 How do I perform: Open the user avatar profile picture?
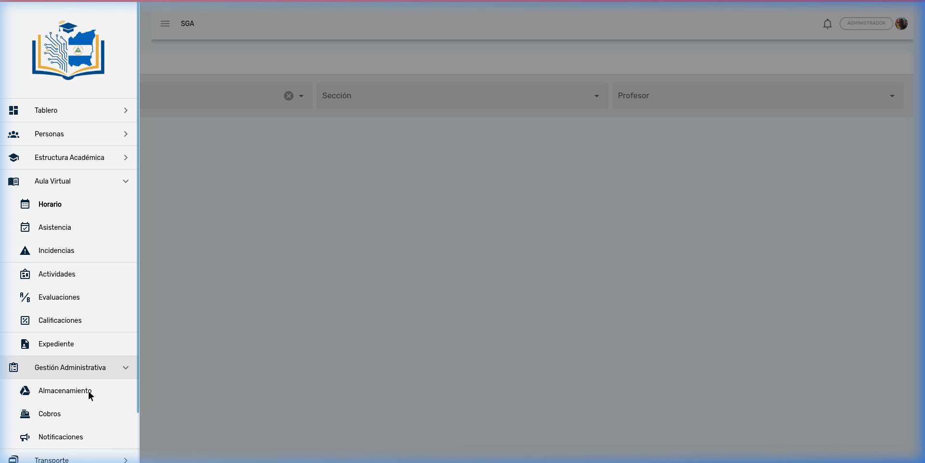click(901, 24)
